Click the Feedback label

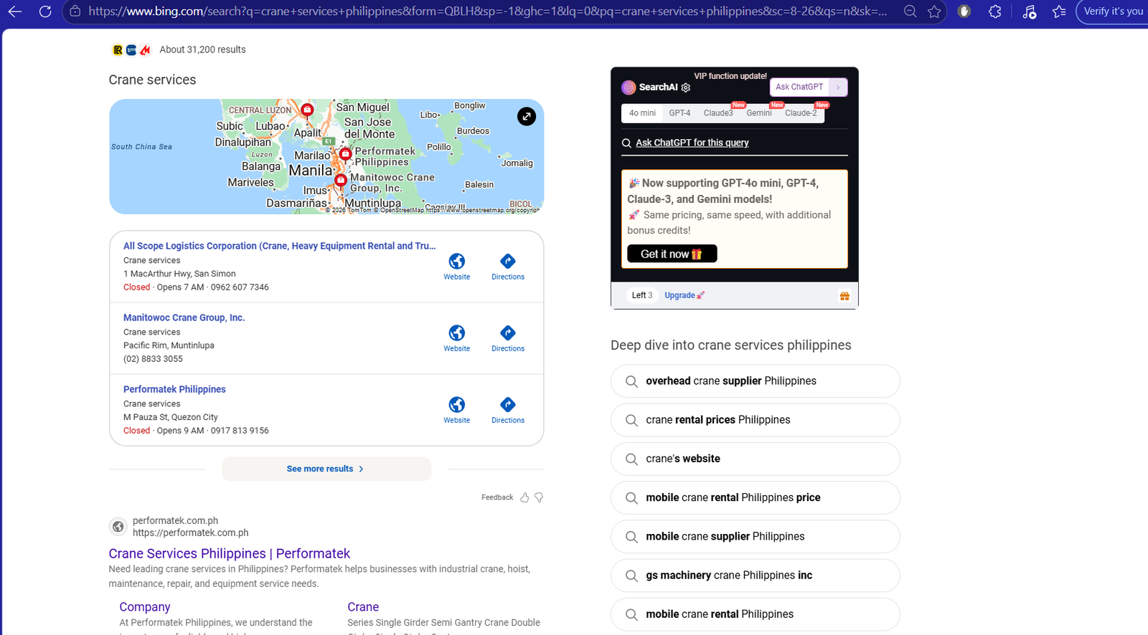497,497
